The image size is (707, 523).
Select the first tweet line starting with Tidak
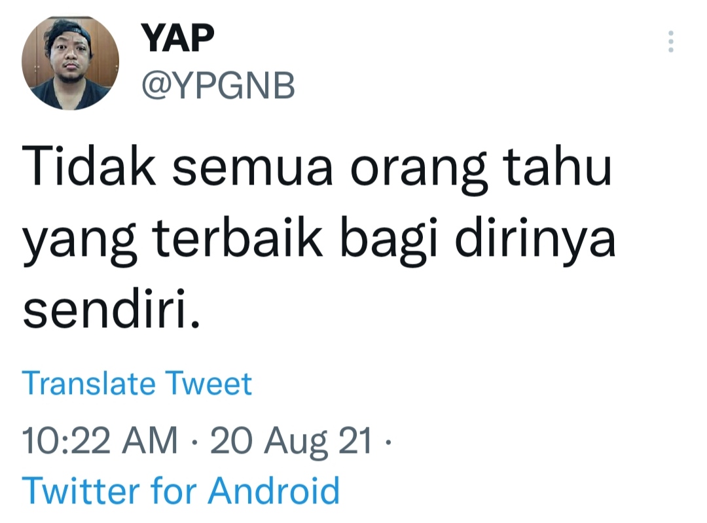317,168
